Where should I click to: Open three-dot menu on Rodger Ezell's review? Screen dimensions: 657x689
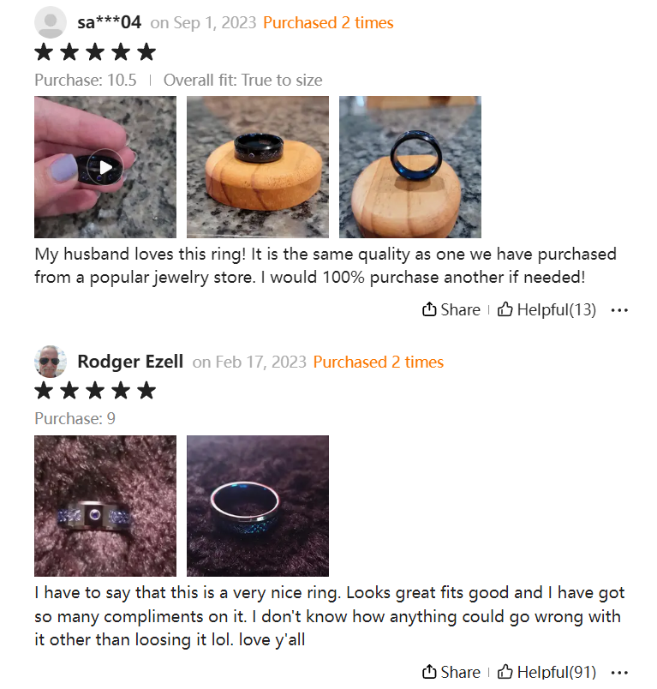click(619, 673)
